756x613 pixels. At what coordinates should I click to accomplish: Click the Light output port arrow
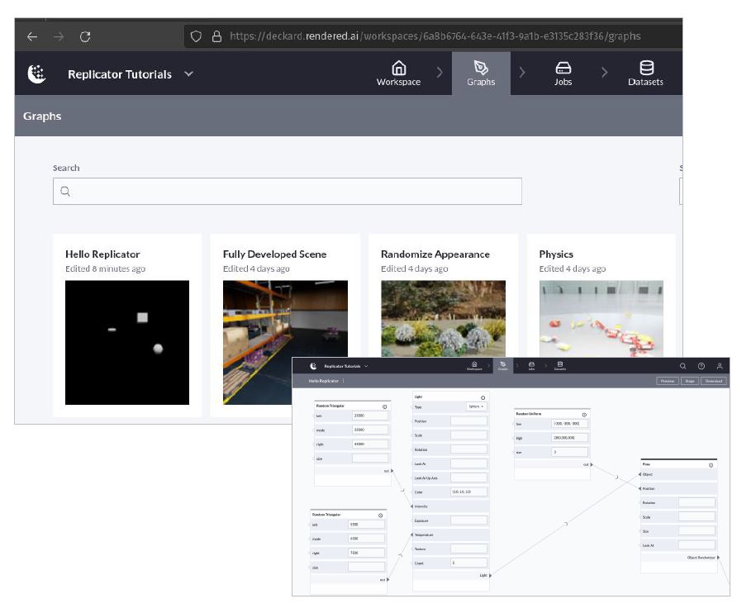[x=490, y=575]
